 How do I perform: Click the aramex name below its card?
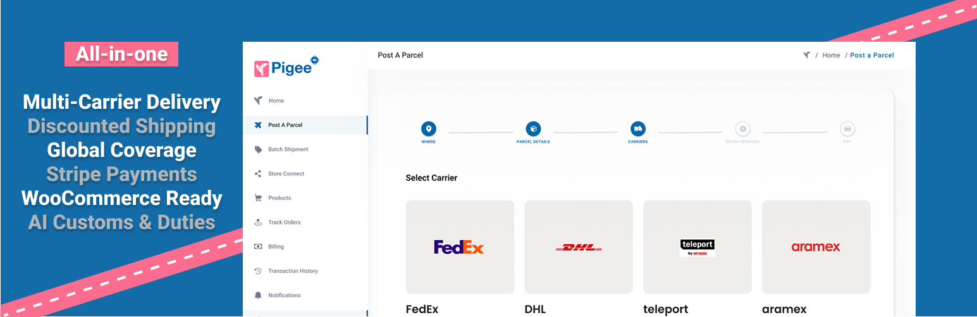coord(784,309)
